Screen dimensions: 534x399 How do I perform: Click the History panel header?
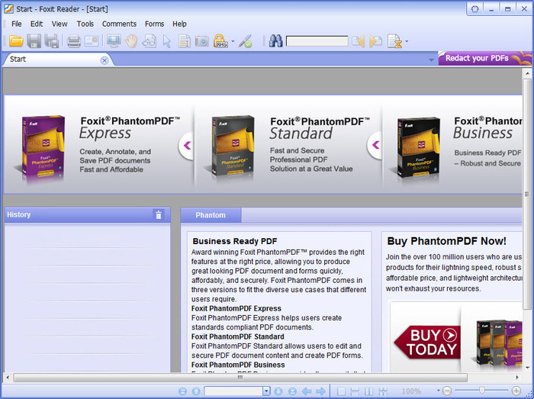[x=87, y=215]
